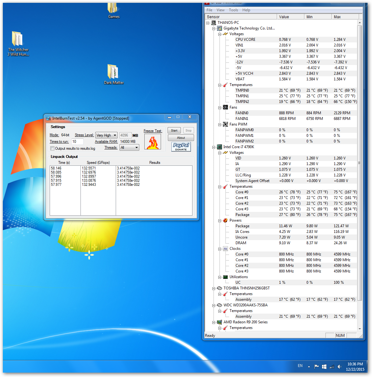Click the CPU Voltages lightning icon

tap(225, 153)
